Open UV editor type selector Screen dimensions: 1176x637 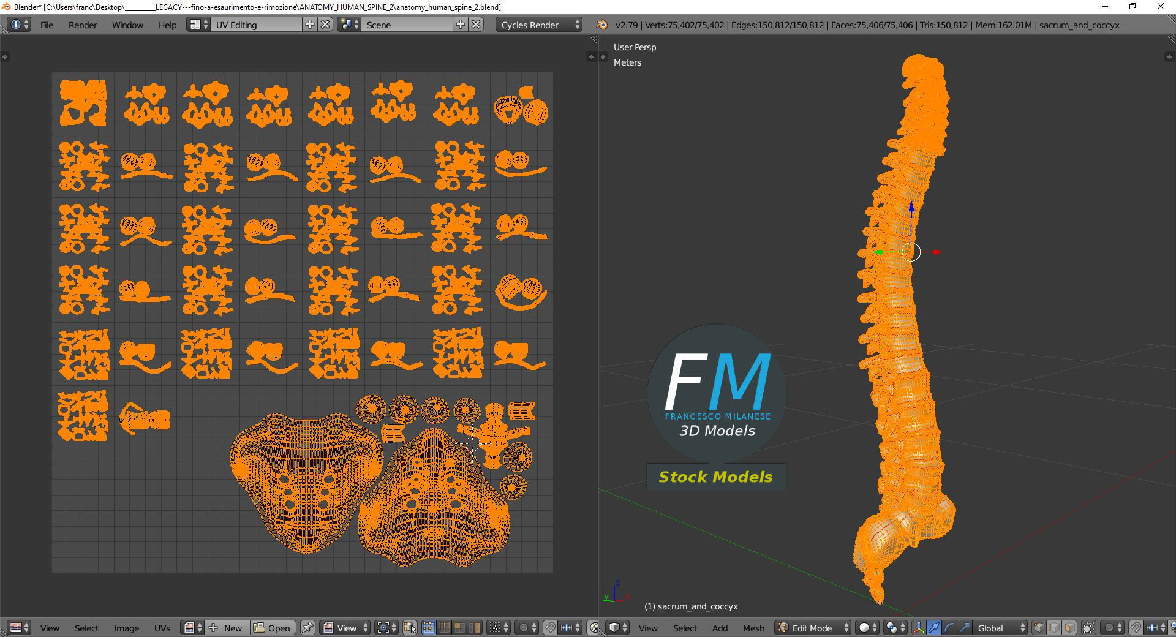pyautogui.click(x=20, y=628)
